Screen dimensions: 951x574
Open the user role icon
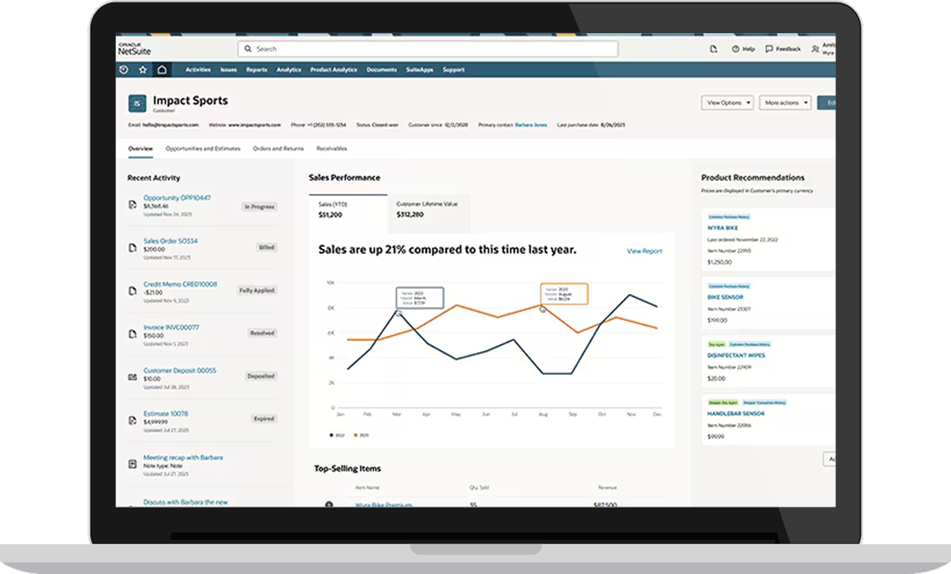815,49
